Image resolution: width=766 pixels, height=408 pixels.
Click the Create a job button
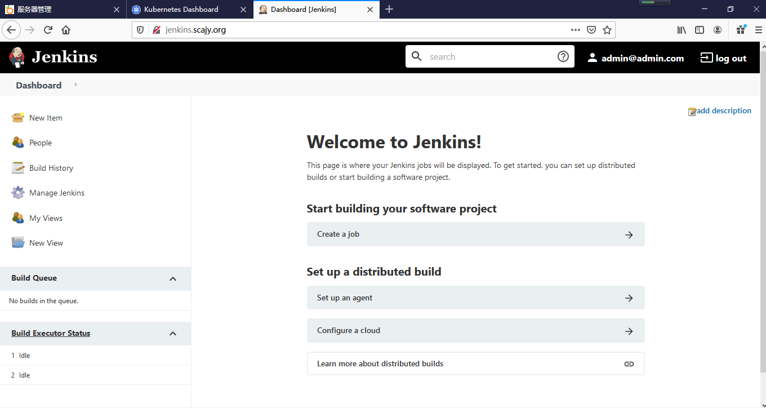tap(475, 234)
